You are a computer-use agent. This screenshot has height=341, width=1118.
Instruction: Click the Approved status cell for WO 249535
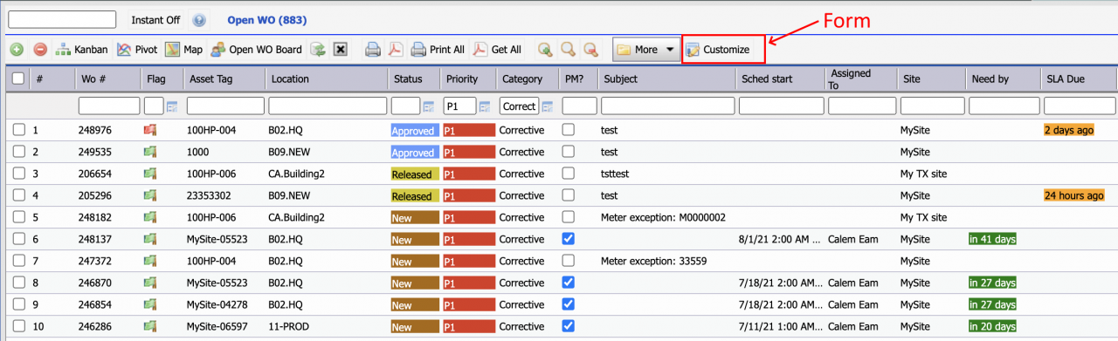tap(415, 152)
